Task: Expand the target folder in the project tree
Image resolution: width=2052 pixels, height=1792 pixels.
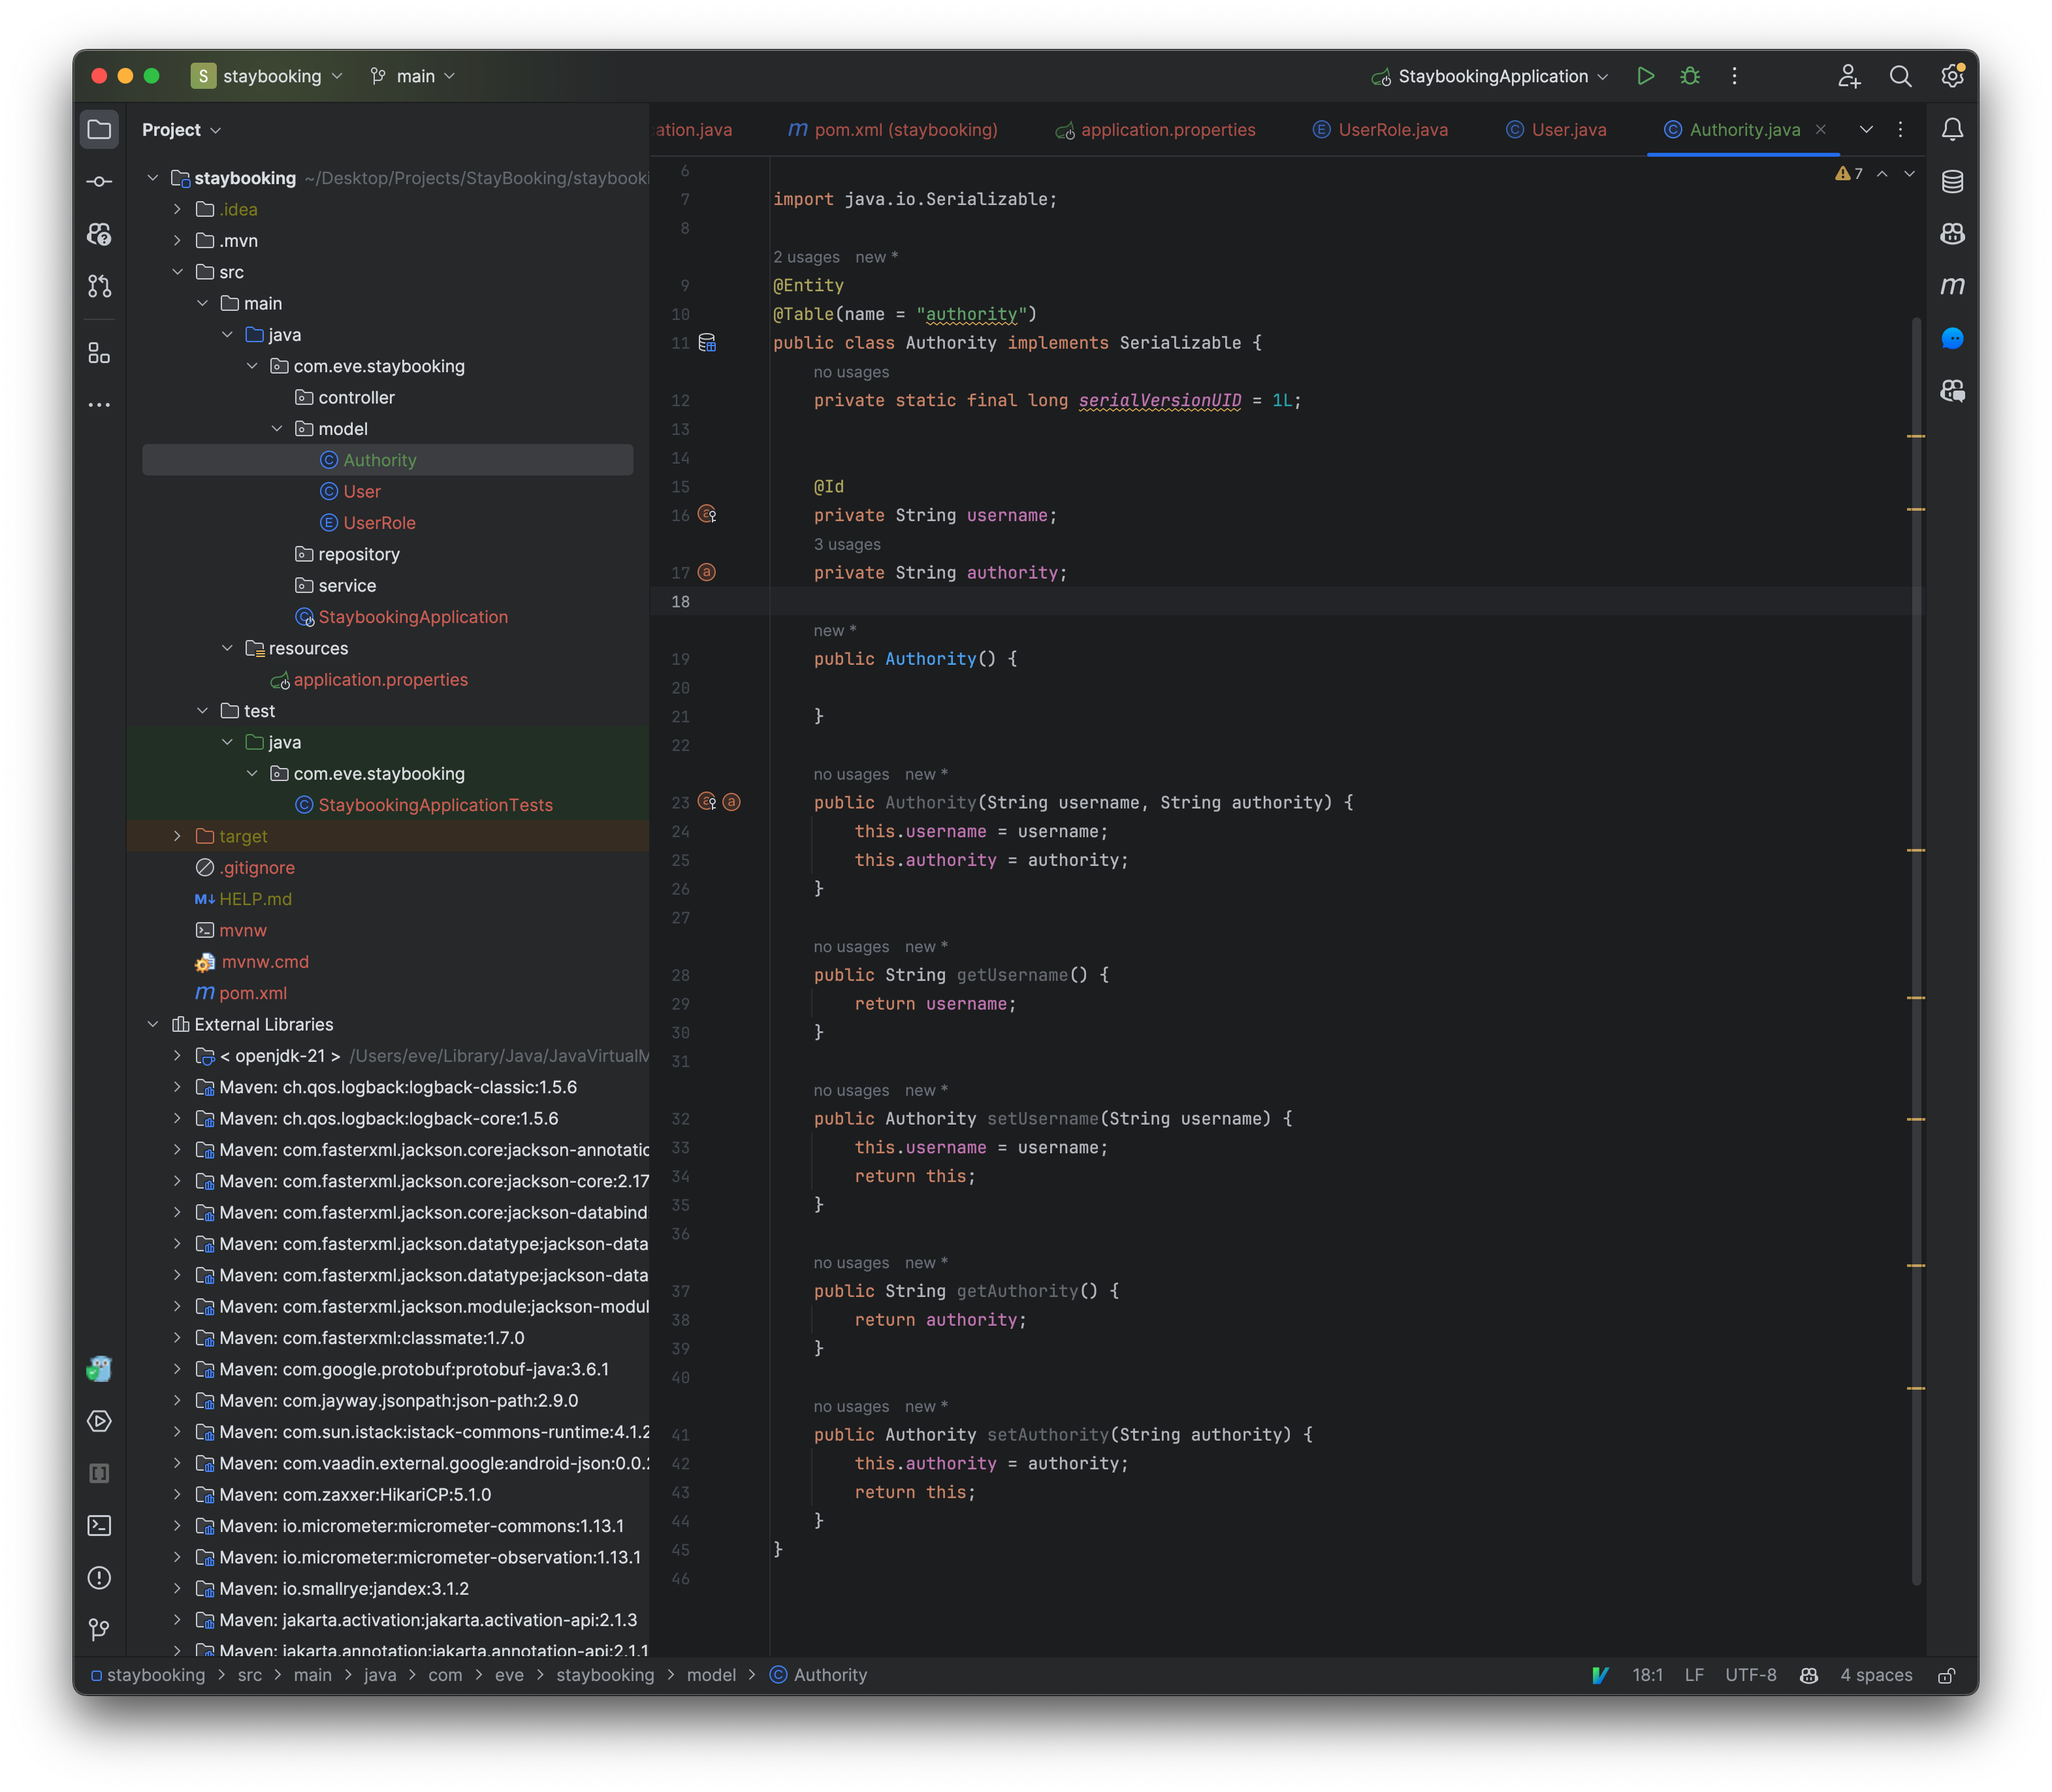Action: click(178, 836)
